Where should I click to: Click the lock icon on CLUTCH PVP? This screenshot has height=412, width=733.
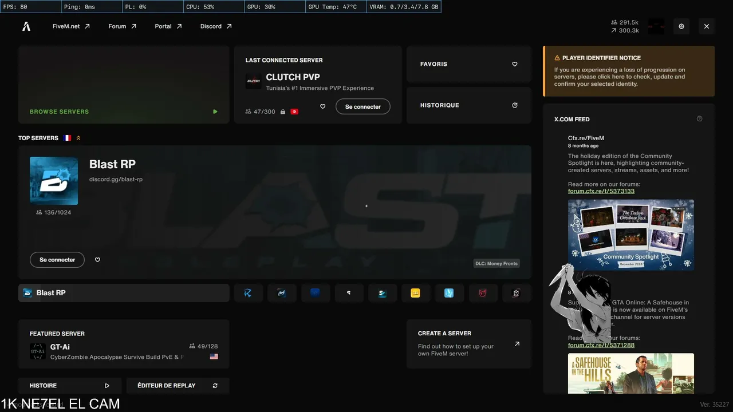pos(282,112)
